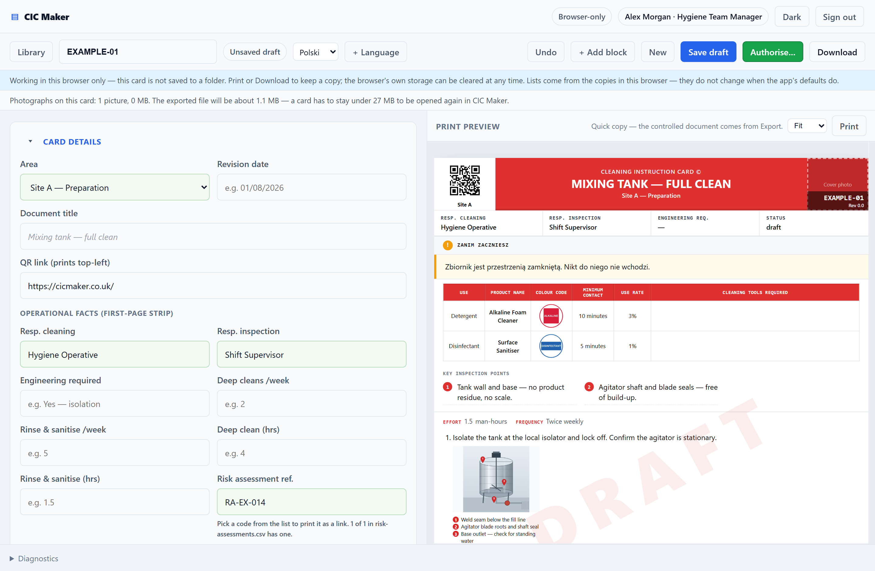Screen dimensions: 875x571
Task: Click the orange warning icon beside Zanim Zaczniesz
Action: 448,245
